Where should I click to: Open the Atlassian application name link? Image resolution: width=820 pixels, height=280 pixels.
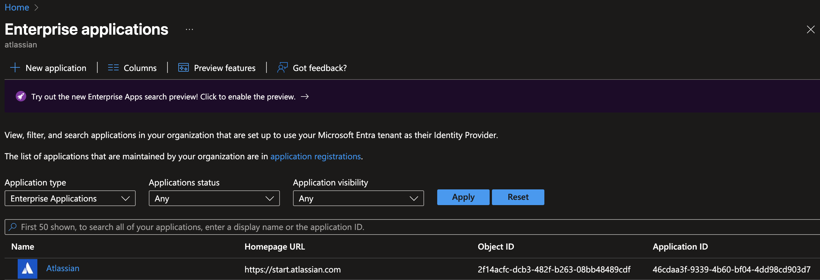[x=63, y=268]
